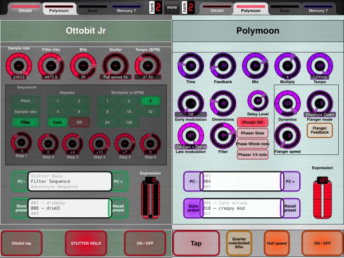Store preset in Ottobit Jr
The height and width of the screenshot is (258, 344).
coord(21,208)
